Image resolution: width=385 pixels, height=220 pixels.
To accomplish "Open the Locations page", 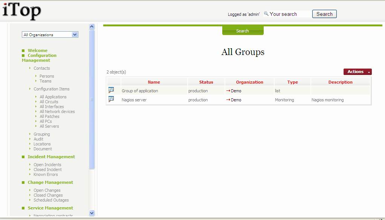I will [42, 144].
